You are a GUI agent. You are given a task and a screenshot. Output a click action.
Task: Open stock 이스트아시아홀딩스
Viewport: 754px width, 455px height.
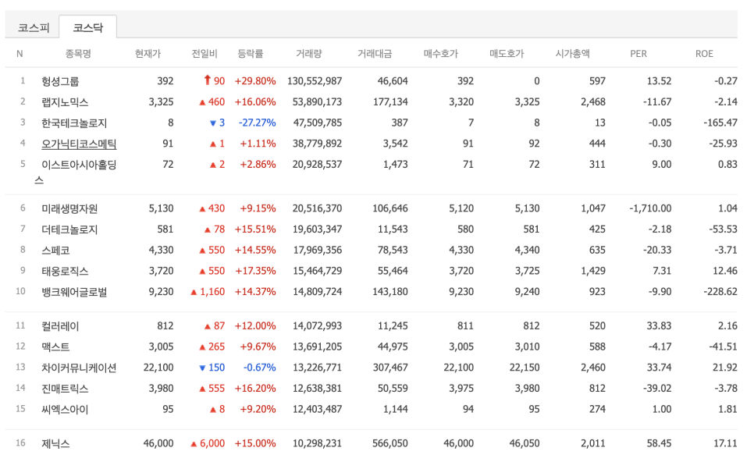pos(76,172)
